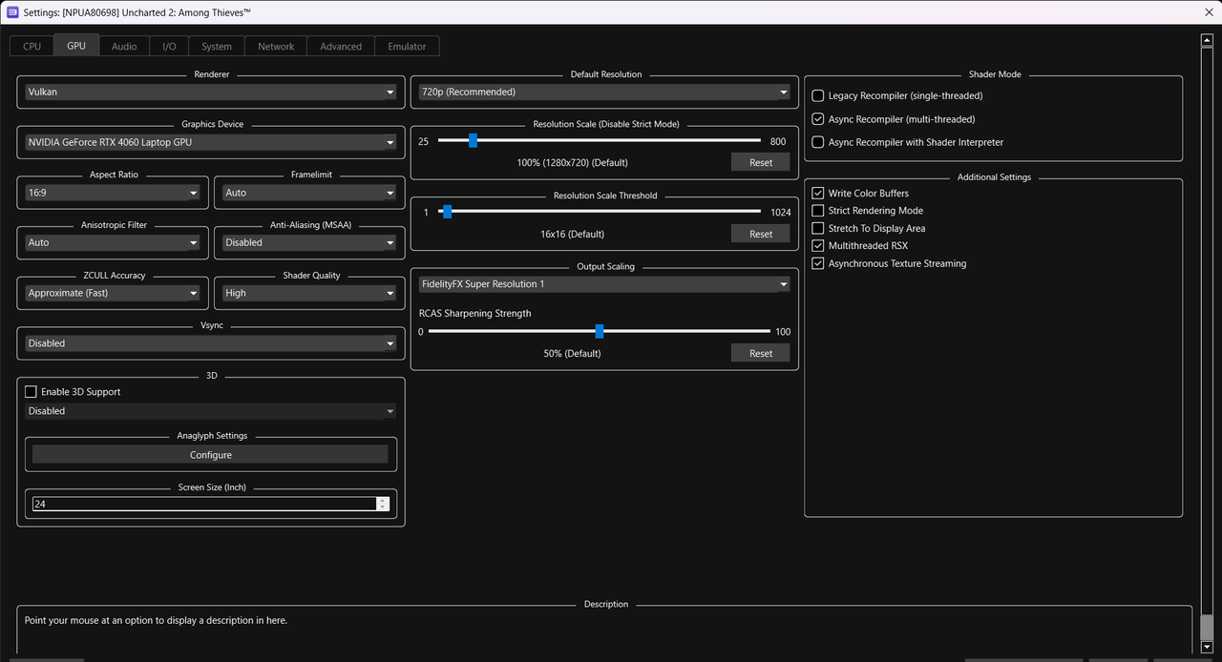Open the Default Resolution 720p dropdown
This screenshot has width=1222, height=662.
click(x=604, y=93)
